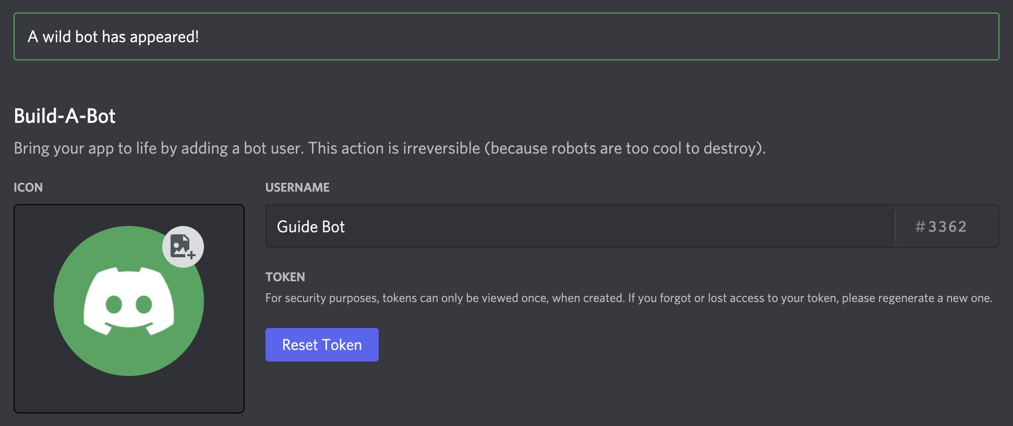Click the add-image upload badge on the avatar
Viewport: 1013px width, 426px height.
tap(182, 247)
